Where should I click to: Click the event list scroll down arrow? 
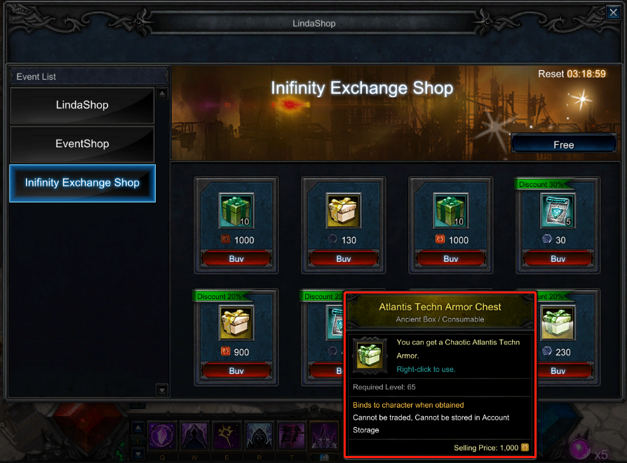click(x=162, y=390)
